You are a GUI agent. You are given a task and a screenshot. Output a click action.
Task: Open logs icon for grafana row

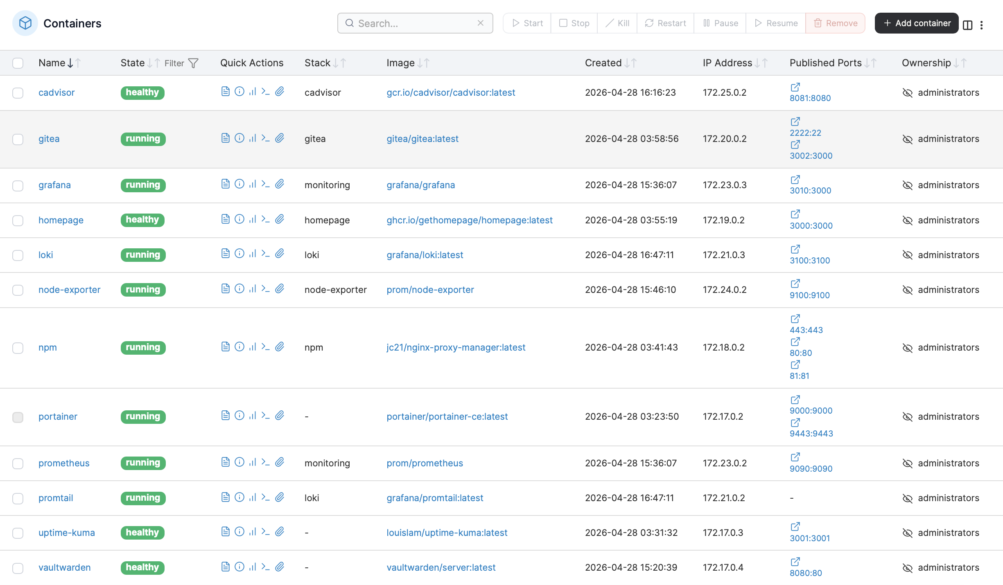[225, 184]
